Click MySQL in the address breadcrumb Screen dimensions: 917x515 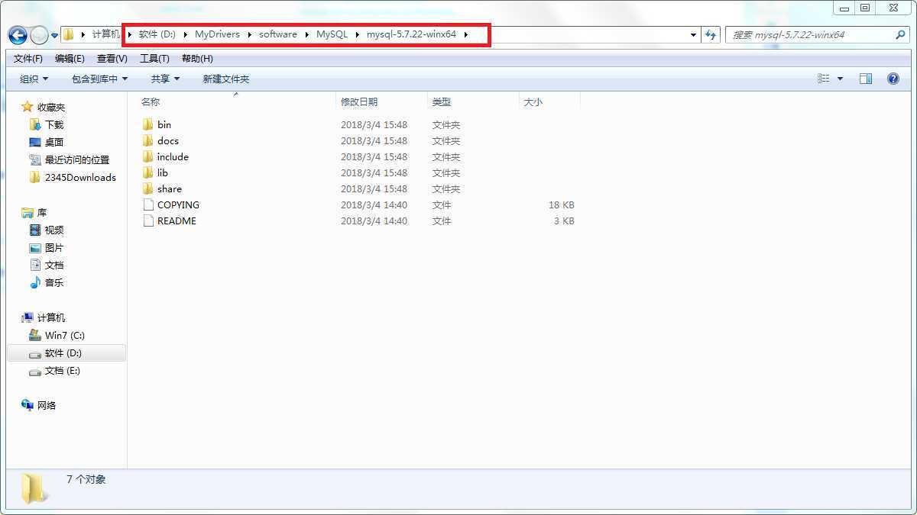pos(332,34)
